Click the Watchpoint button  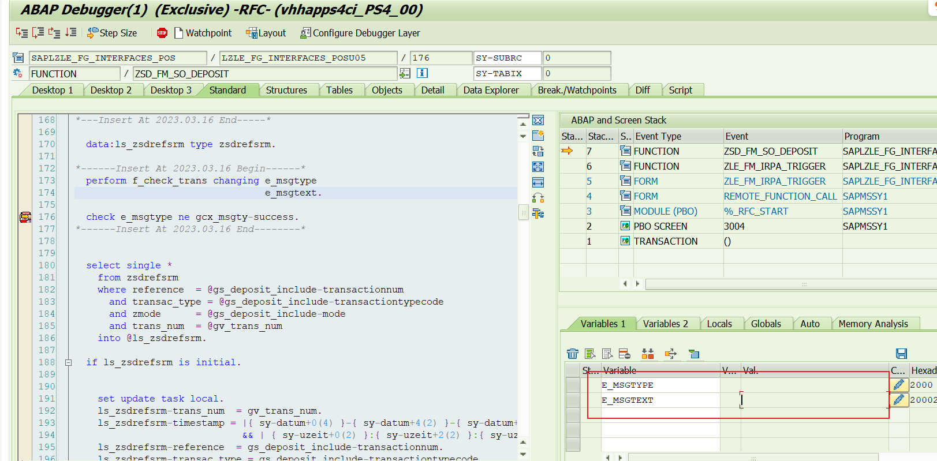pyautogui.click(x=203, y=33)
